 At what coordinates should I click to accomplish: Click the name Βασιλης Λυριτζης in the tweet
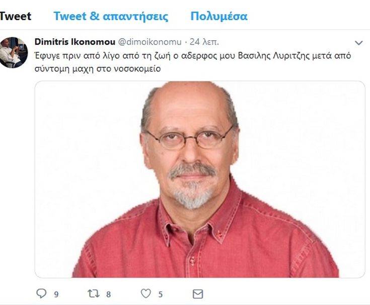pos(274,56)
